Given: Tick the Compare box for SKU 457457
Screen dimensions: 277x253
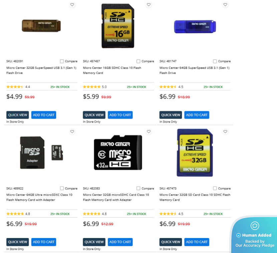Looking at the screenshot, I should 138,61.
